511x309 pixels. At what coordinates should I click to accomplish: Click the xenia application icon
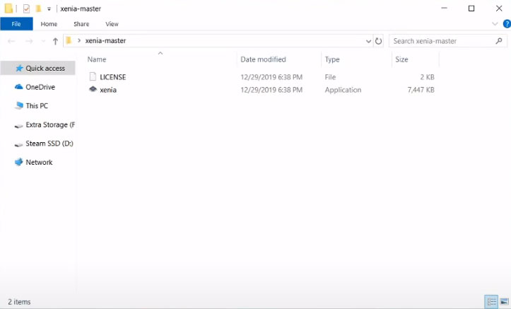(x=93, y=89)
